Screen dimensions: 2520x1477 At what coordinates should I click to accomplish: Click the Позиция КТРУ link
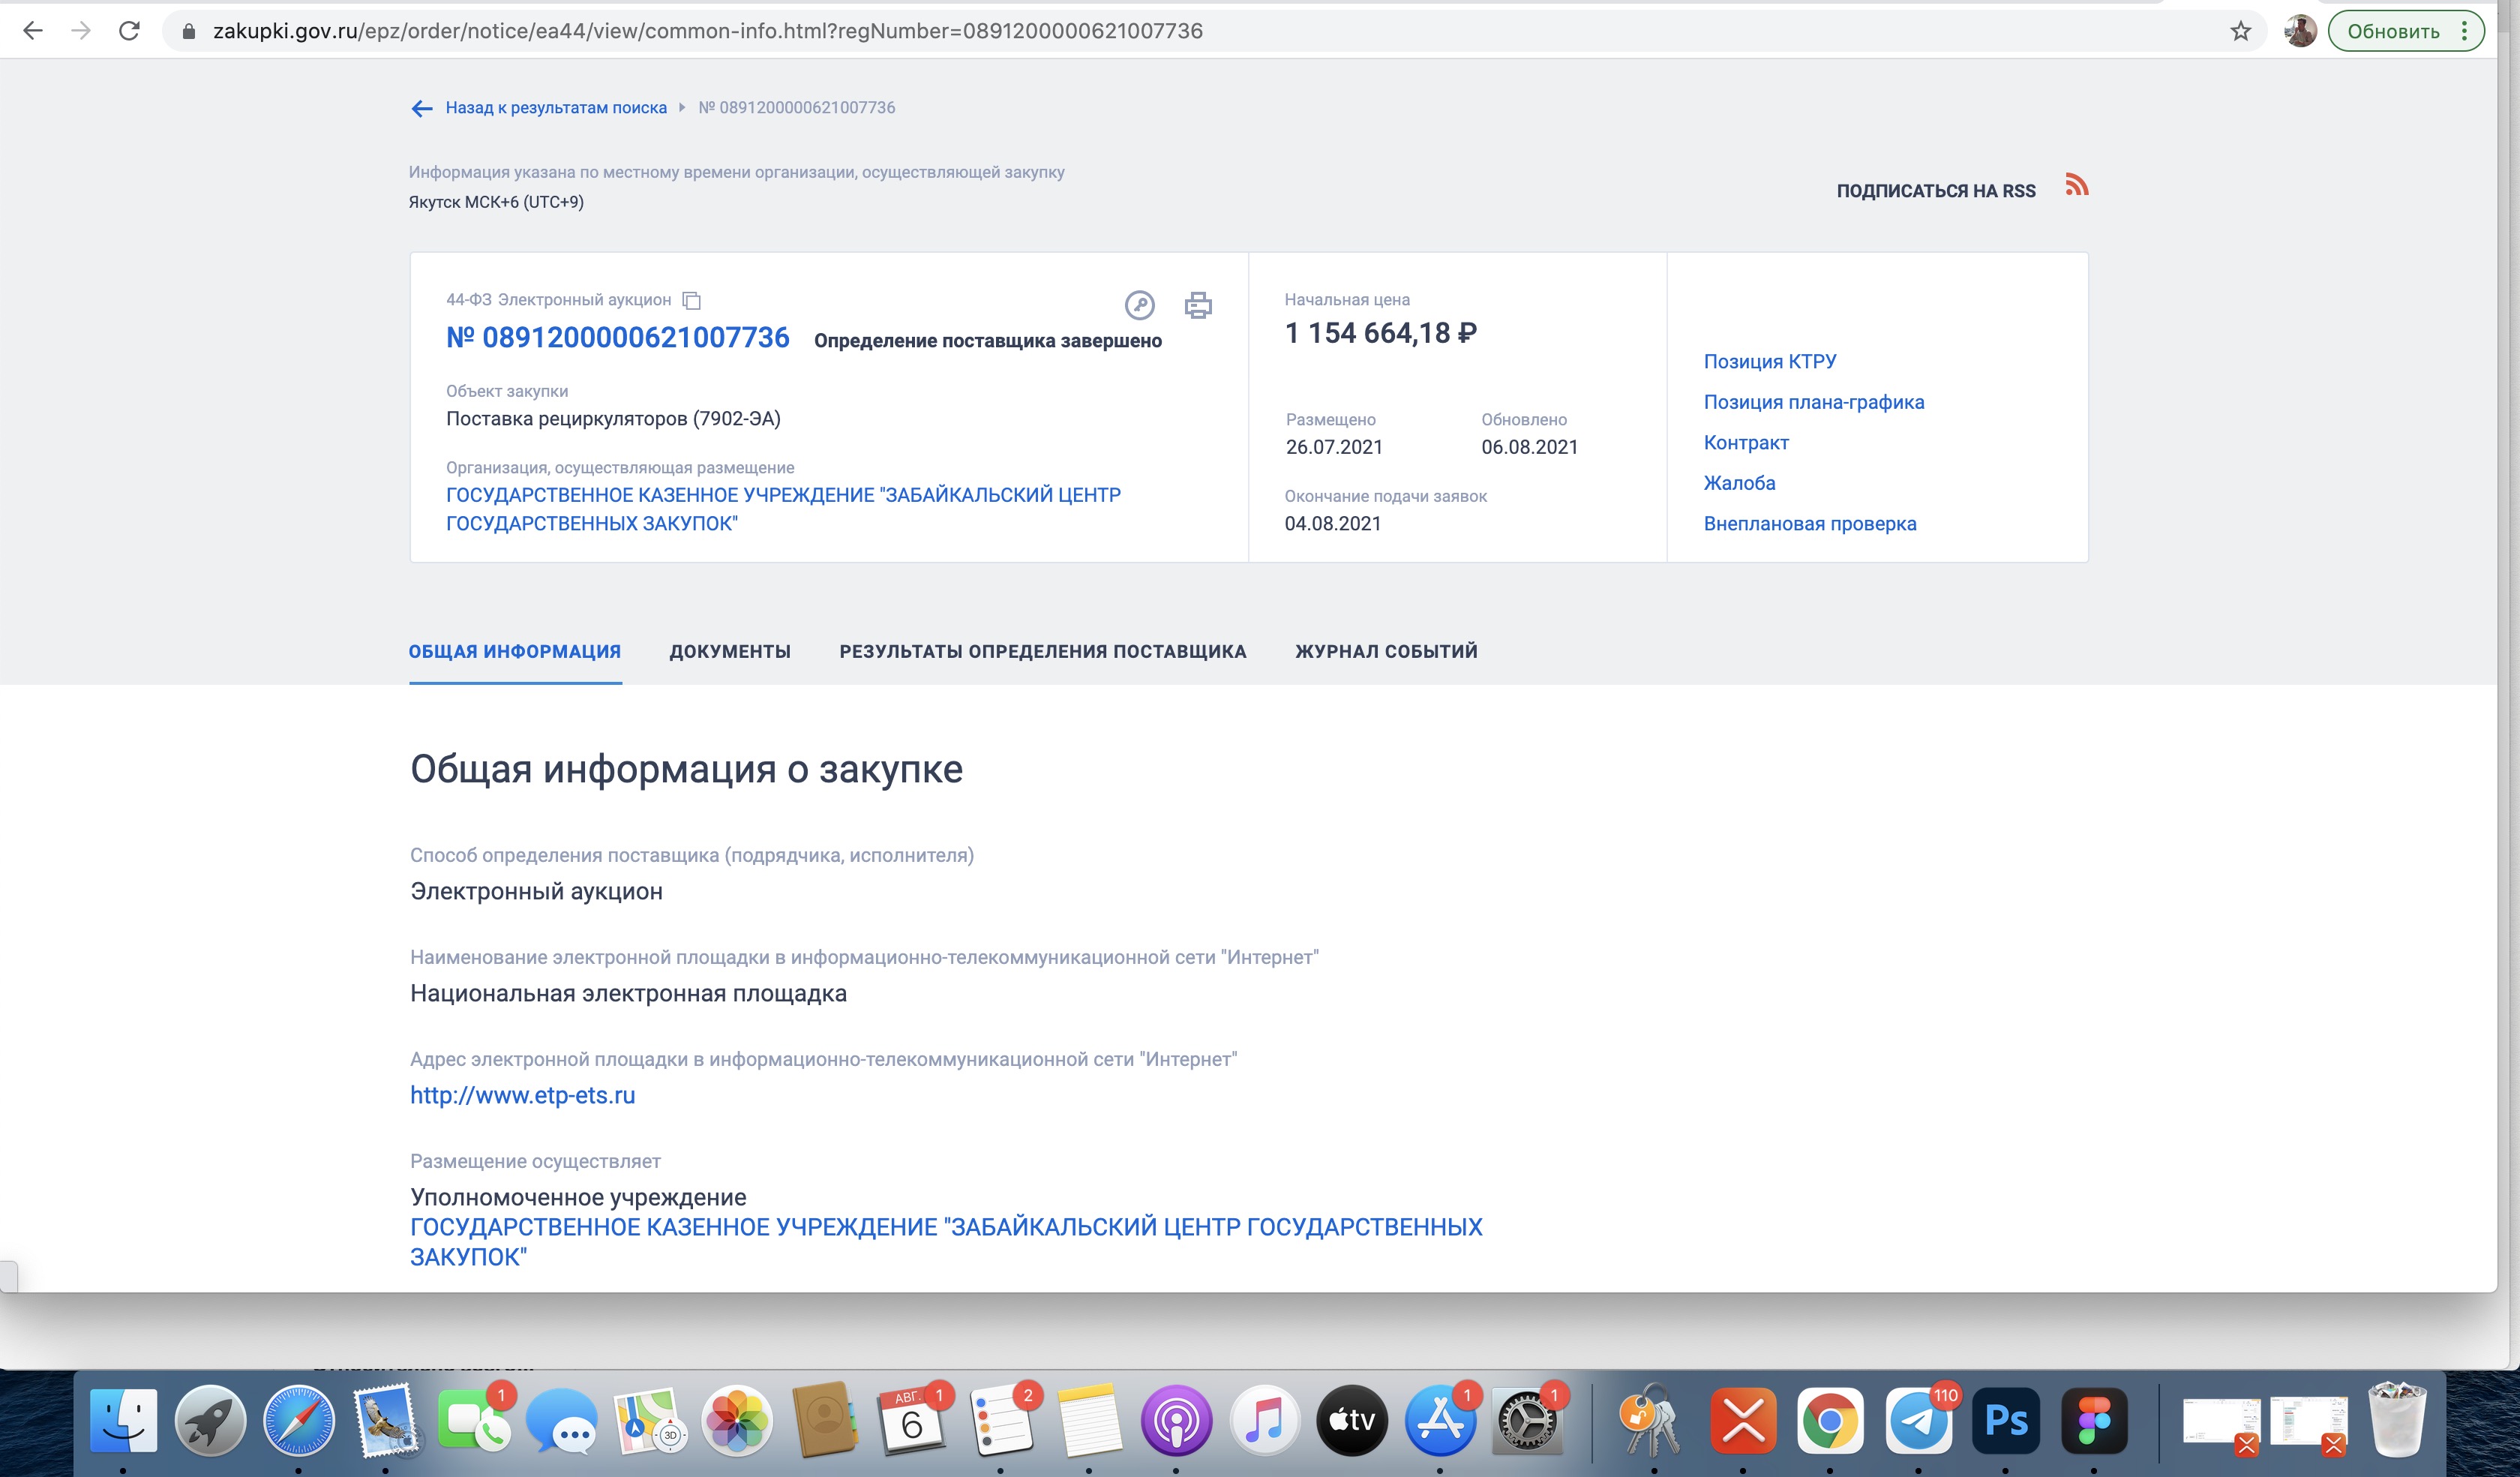pos(1769,361)
